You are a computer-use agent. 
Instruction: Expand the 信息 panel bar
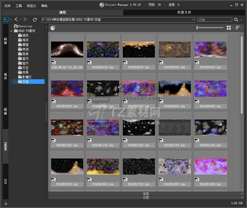pos(146,193)
